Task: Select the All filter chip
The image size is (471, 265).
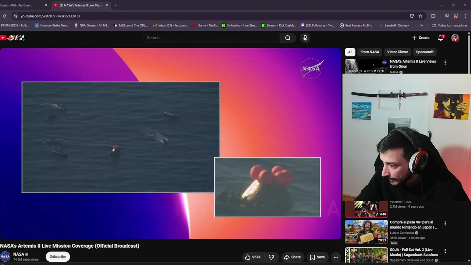Action: [x=350, y=52]
